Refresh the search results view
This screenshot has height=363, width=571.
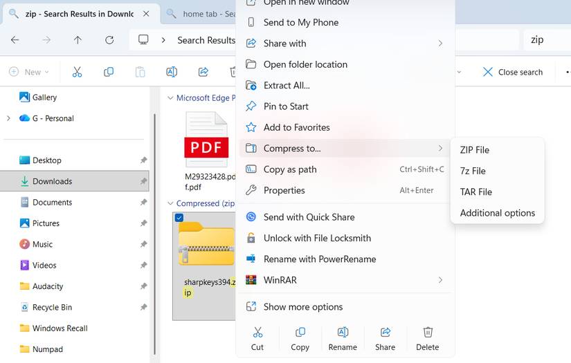(x=109, y=40)
